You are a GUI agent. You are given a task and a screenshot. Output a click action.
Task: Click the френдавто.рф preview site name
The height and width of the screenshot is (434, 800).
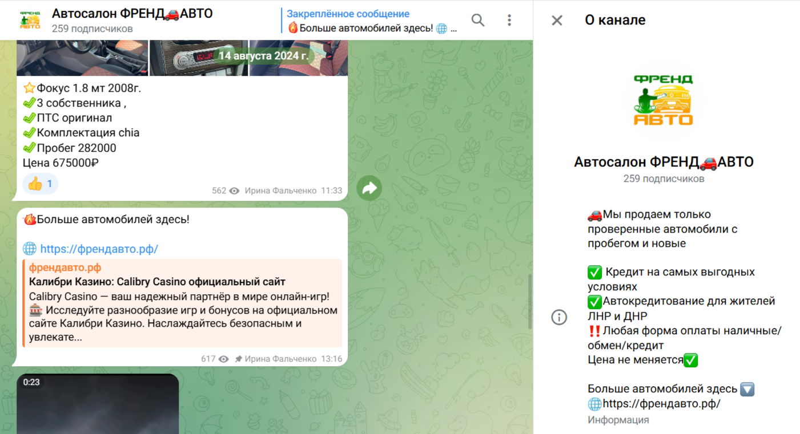[65, 267]
